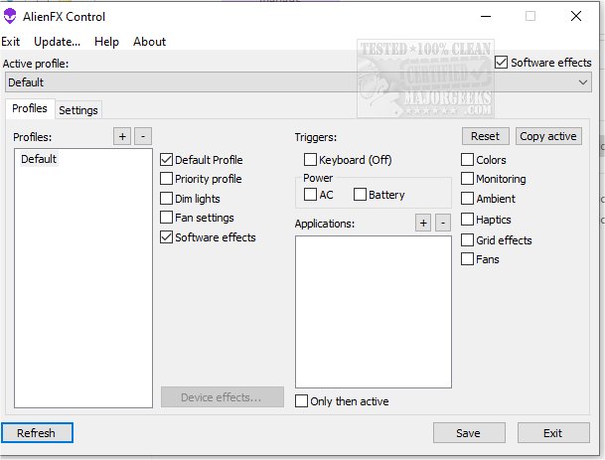This screenshot has width=605, height=460.
Task: Check the Keyboard (Off) trigger
Action: click(311, 159)
